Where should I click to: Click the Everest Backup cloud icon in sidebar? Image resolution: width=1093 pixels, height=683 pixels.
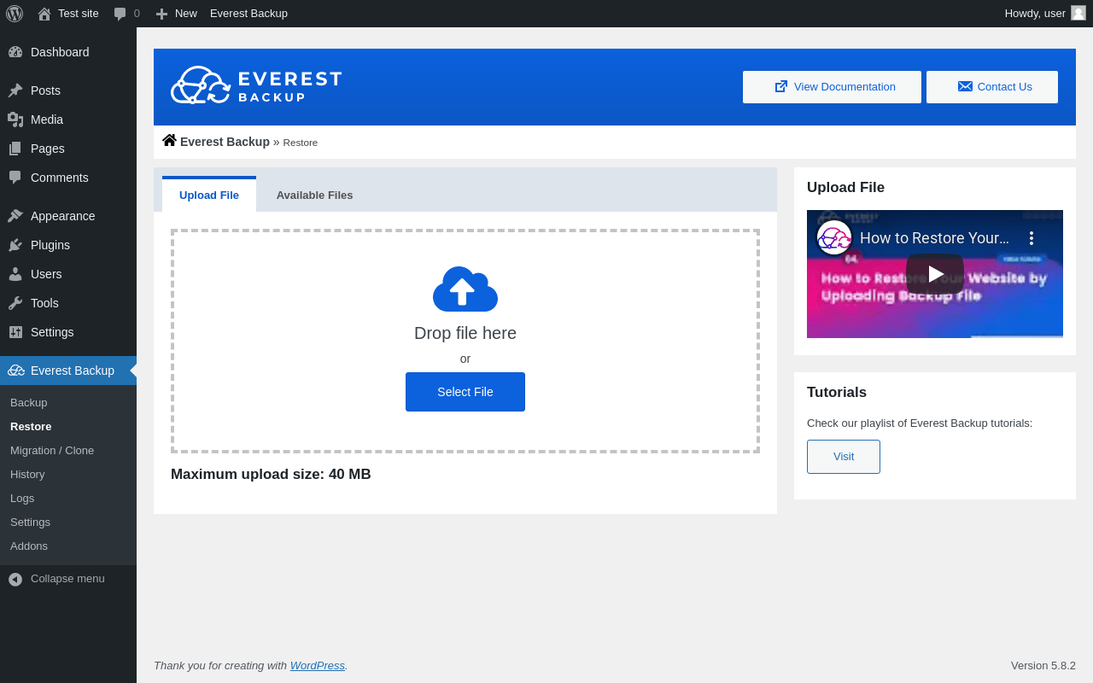point(16,371)
